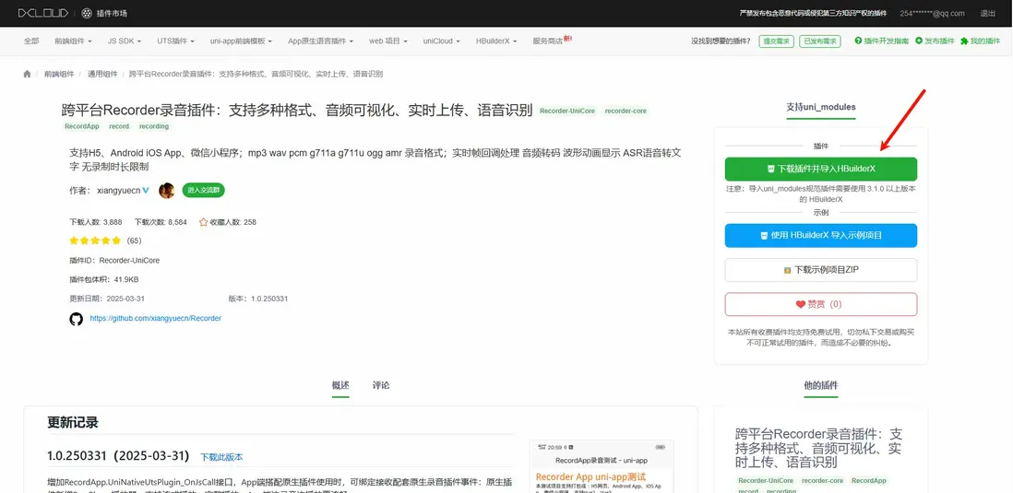Expand the JS SDK nav dropdown

(x=124, y=41)
